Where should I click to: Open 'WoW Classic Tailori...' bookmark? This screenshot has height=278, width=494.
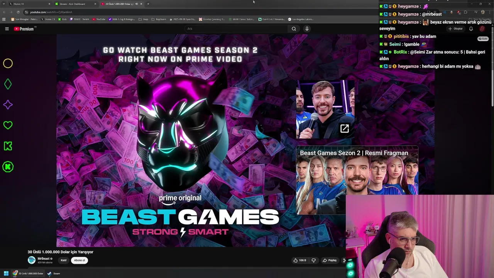tap(241, 19)
